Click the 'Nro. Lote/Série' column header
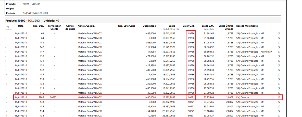302x117 pixels. 127,26
